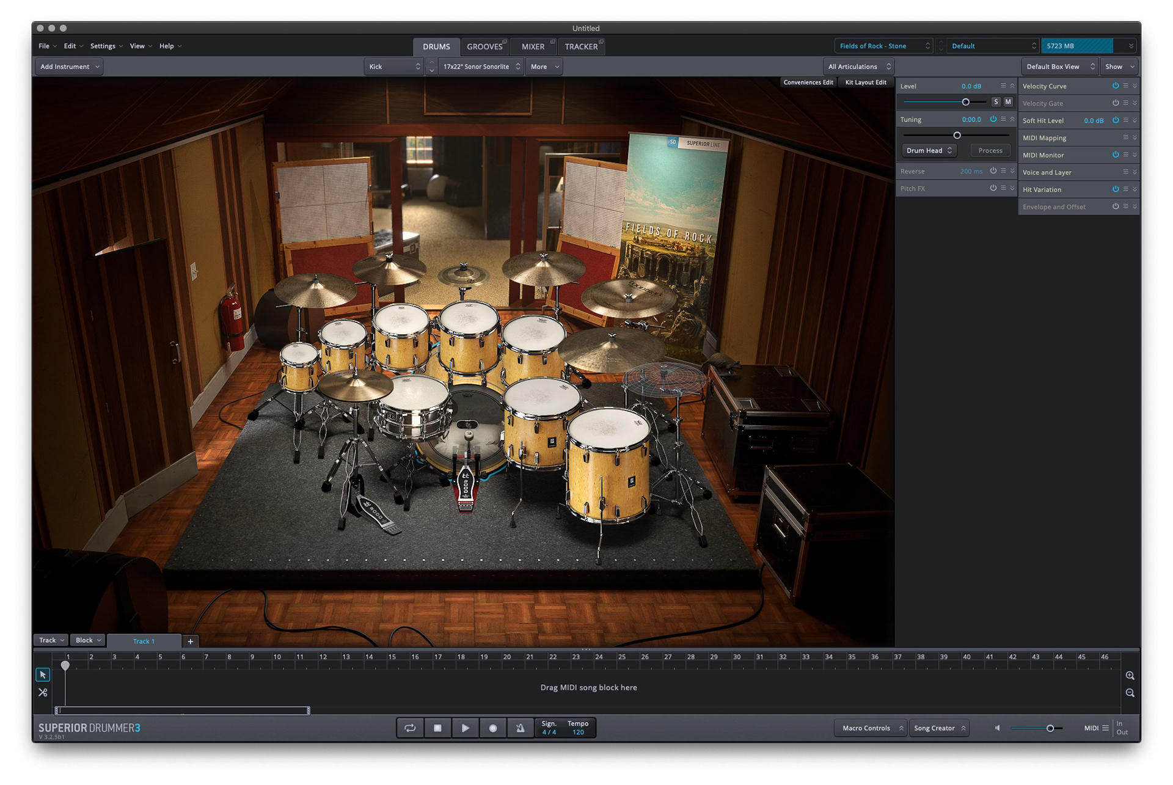Image resolution: width=1173 pixels, height=785 pixels.
Task: Disable Hit Variation power toggle
Action: point(1115,189)
